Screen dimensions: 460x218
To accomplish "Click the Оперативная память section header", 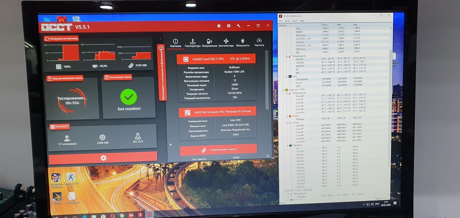I will [x=219, y=150].
